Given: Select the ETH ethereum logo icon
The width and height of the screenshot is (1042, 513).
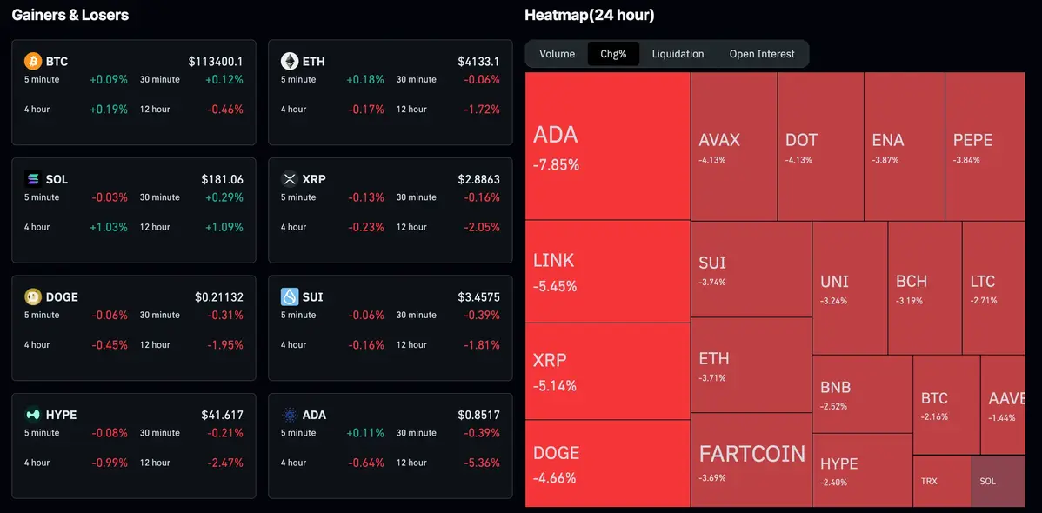Looking at the screenshot, I should coord(291,61).
